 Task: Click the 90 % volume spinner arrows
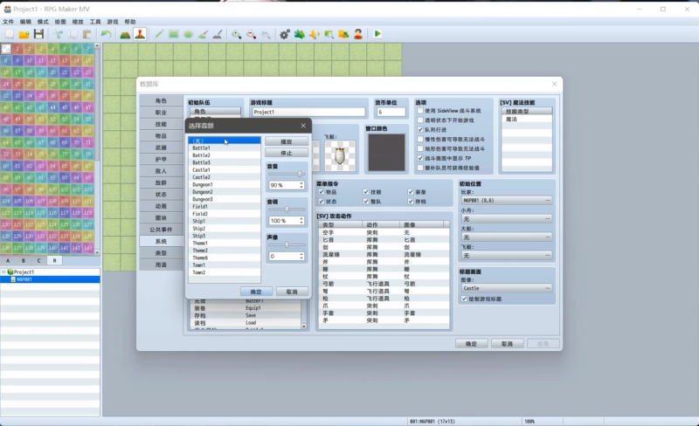click(x=301, y=185)
